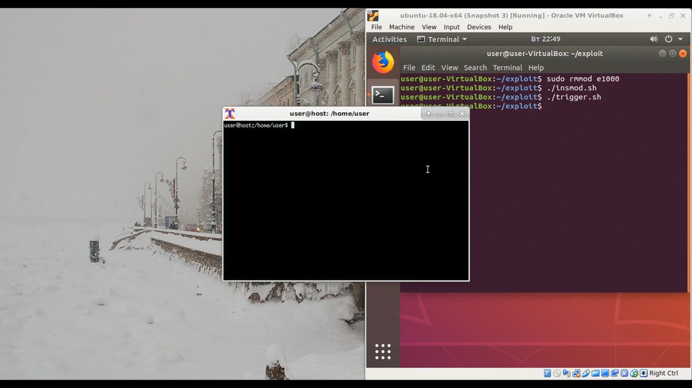Show Applications grid in Ubuntu dock
The width and height of the screenshot is (692, 388).
pyautogui.click(x=383, y=351)
